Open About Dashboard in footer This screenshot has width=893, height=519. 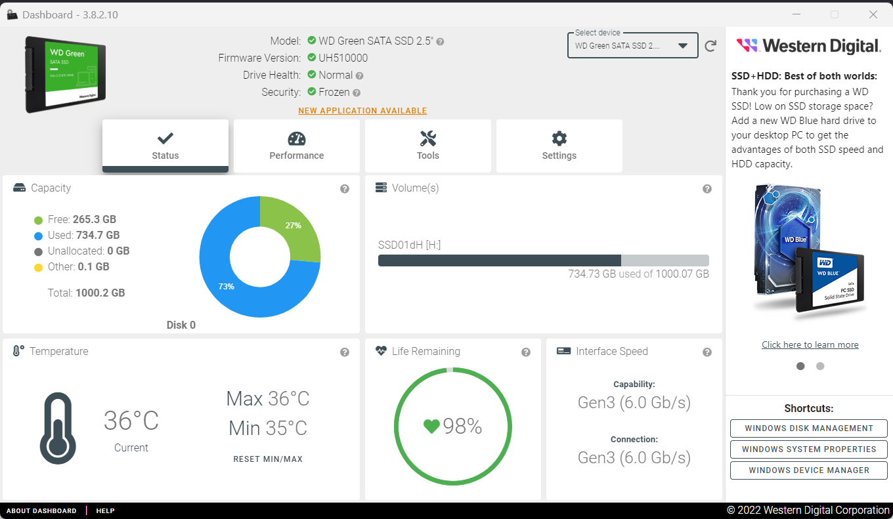click(41, 511)
